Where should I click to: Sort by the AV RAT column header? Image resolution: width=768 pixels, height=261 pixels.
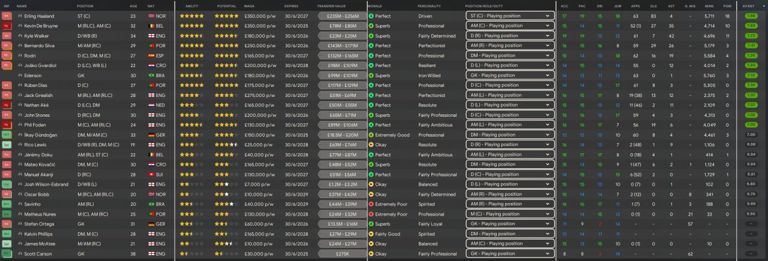point(748,5)
